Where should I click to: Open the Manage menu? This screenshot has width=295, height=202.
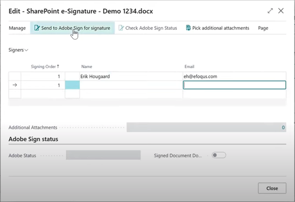pos(17,28)
